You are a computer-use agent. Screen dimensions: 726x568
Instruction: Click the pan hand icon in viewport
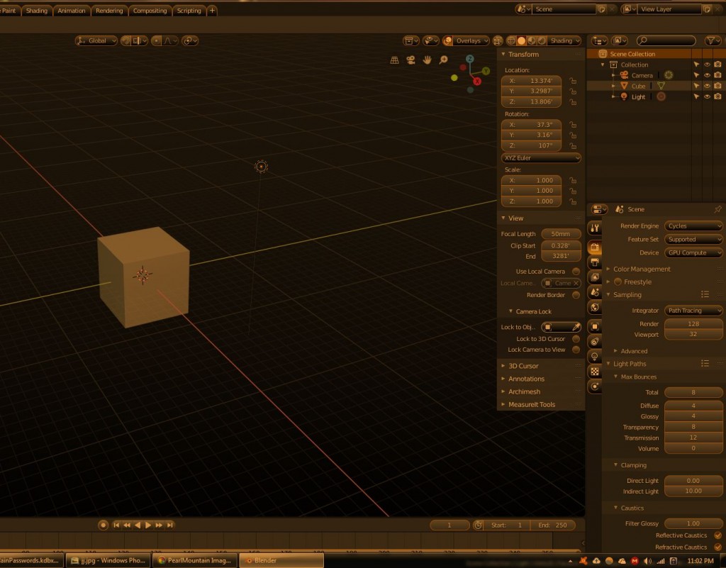pos(428,60)
